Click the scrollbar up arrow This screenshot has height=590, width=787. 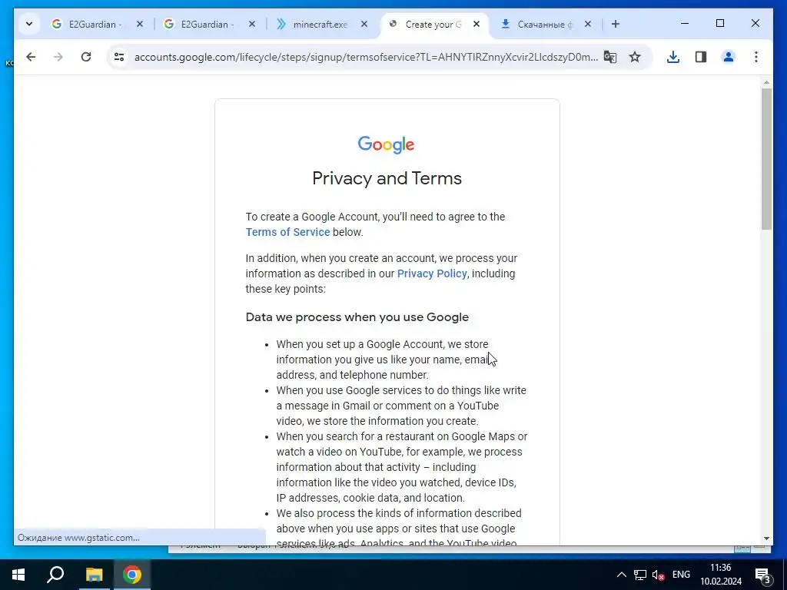click(766, 82)
